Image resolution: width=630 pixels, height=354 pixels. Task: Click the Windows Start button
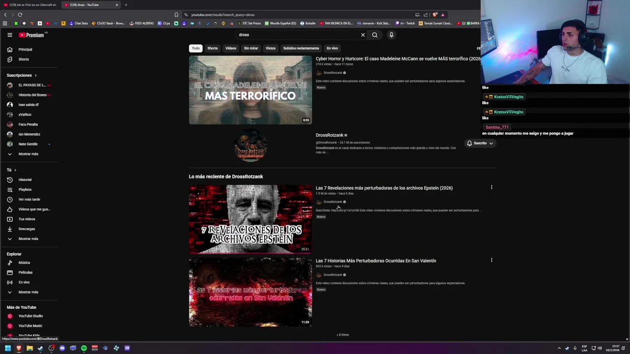coord(8,348)
